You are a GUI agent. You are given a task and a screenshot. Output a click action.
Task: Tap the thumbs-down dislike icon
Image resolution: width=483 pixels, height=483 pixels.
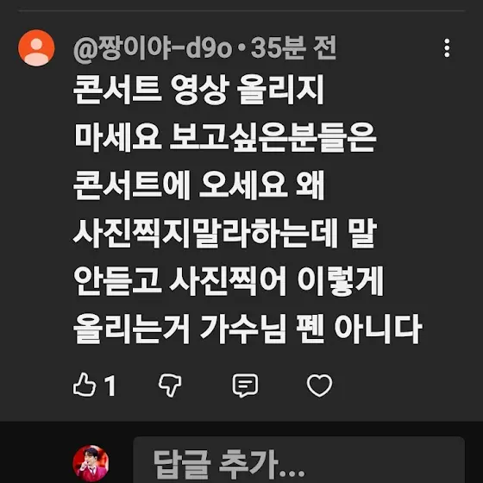point(170,386)
